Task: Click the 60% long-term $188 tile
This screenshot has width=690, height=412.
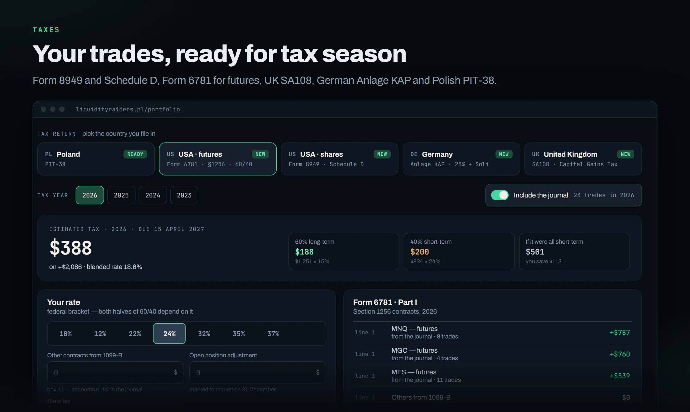Action: point(344,252)
